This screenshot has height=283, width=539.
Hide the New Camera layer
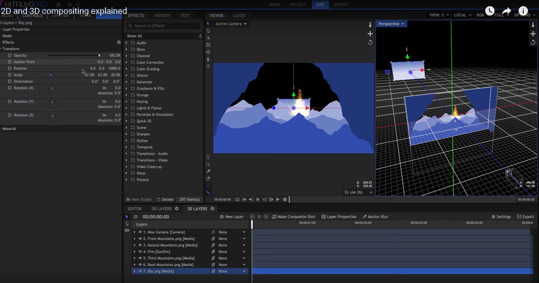pyautogui.click(x=140, y=232)
